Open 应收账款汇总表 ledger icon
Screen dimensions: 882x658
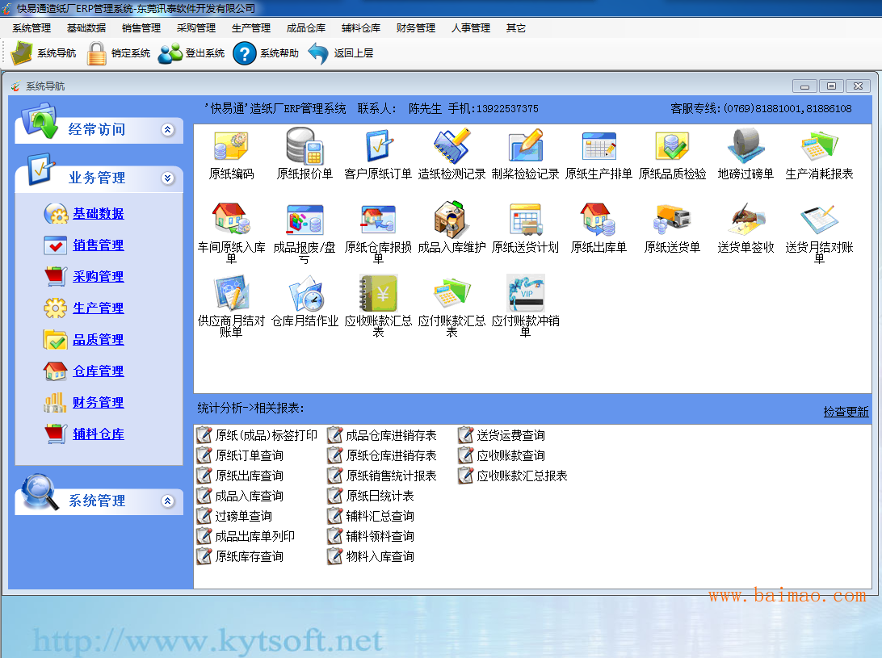coord(378,293)
